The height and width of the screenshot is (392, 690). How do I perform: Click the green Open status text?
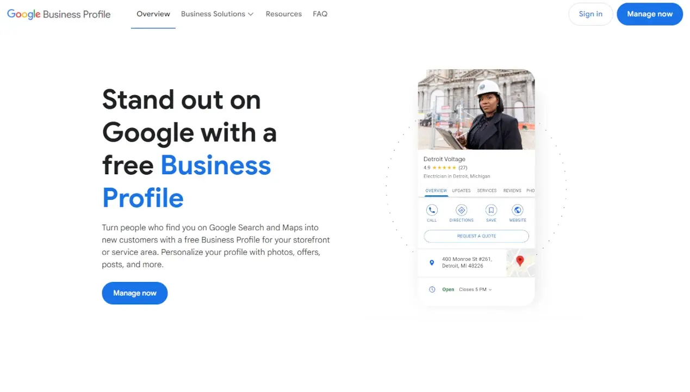448,290
